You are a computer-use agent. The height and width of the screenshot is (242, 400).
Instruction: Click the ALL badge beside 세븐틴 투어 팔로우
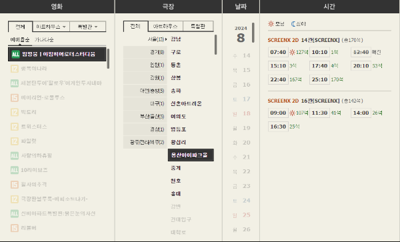(x=15, y=83)
